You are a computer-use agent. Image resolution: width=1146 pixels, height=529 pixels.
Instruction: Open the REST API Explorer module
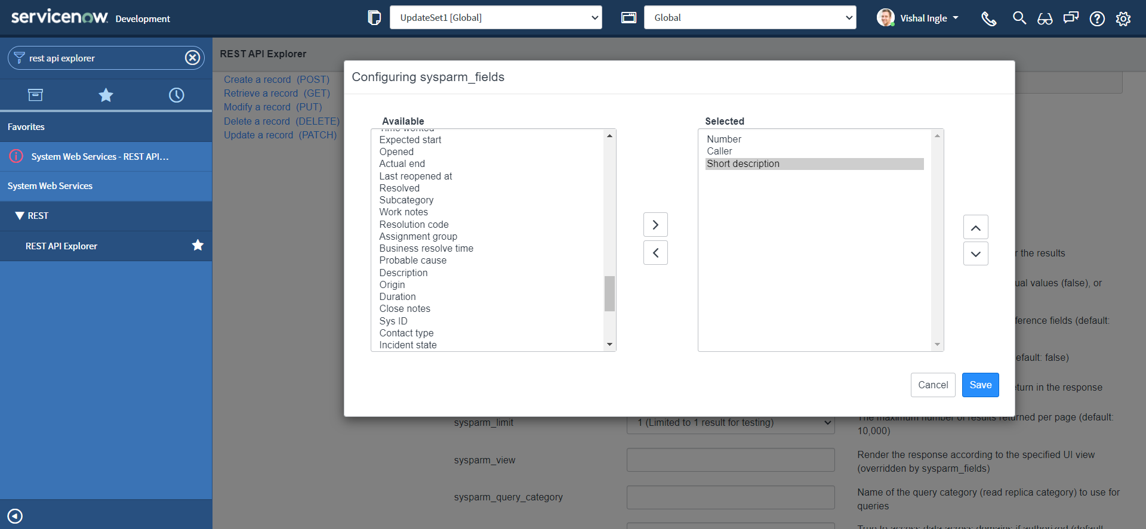(x=61, y=246)
